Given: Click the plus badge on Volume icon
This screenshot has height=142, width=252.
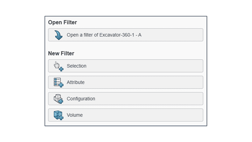Looking at the screenshot, I should coord(61,118).
